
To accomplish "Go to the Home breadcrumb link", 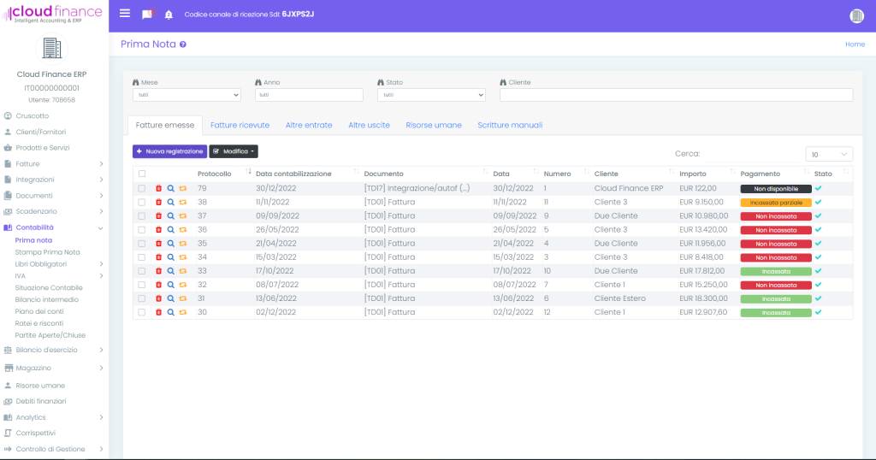I will click(855, 44).
